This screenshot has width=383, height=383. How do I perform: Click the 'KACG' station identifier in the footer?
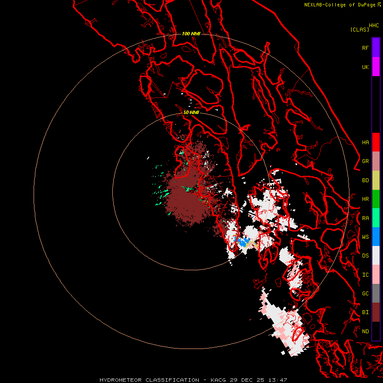click(x=218, y=380)
